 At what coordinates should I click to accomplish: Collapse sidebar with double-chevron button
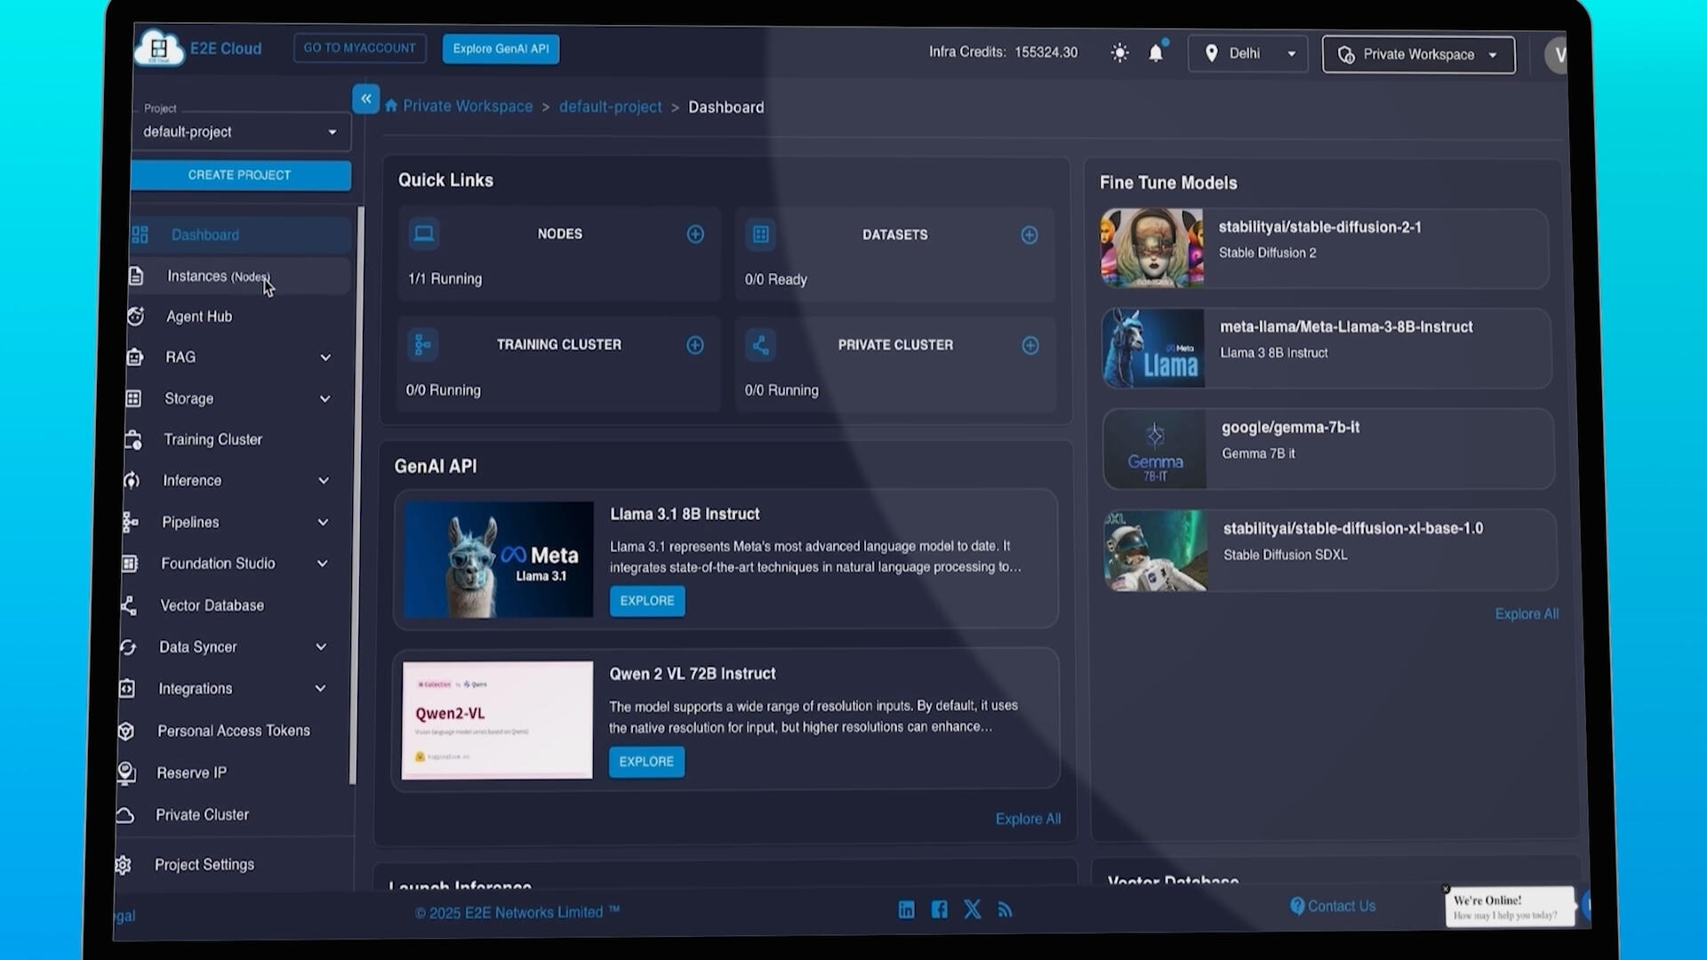point(365,99)
